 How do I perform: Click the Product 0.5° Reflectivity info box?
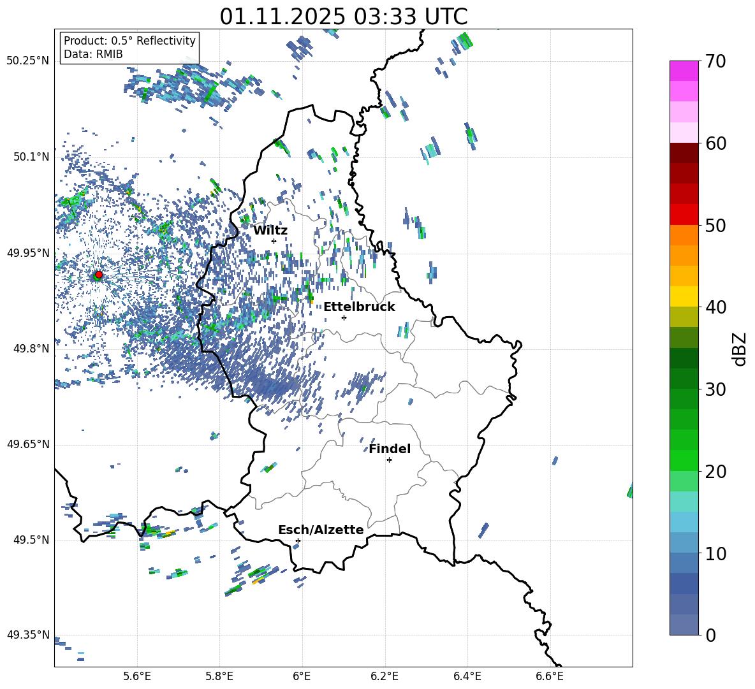click(129, 48)
